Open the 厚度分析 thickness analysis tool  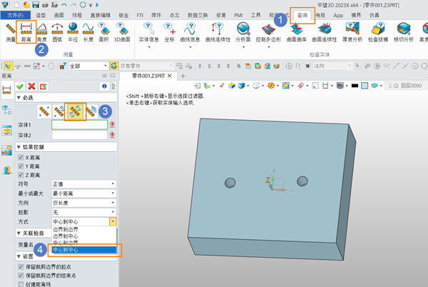coord(352,32)
